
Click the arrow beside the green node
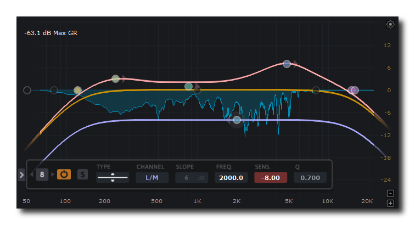click(x=125, y=79)
